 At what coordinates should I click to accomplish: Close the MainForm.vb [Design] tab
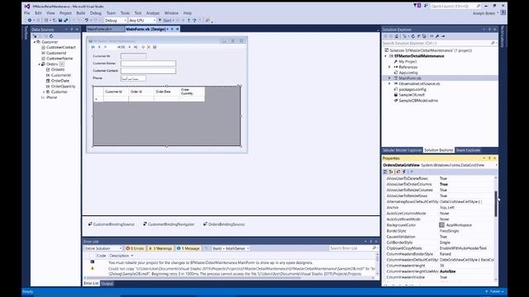click(x=178, y=30)
